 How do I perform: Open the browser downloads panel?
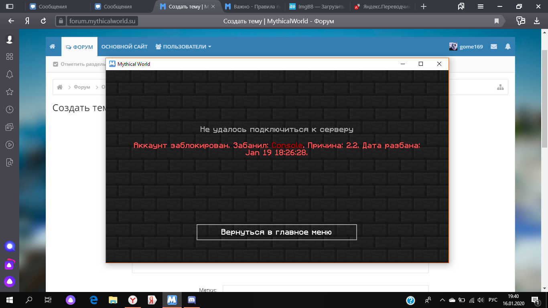tap(537, 21)
